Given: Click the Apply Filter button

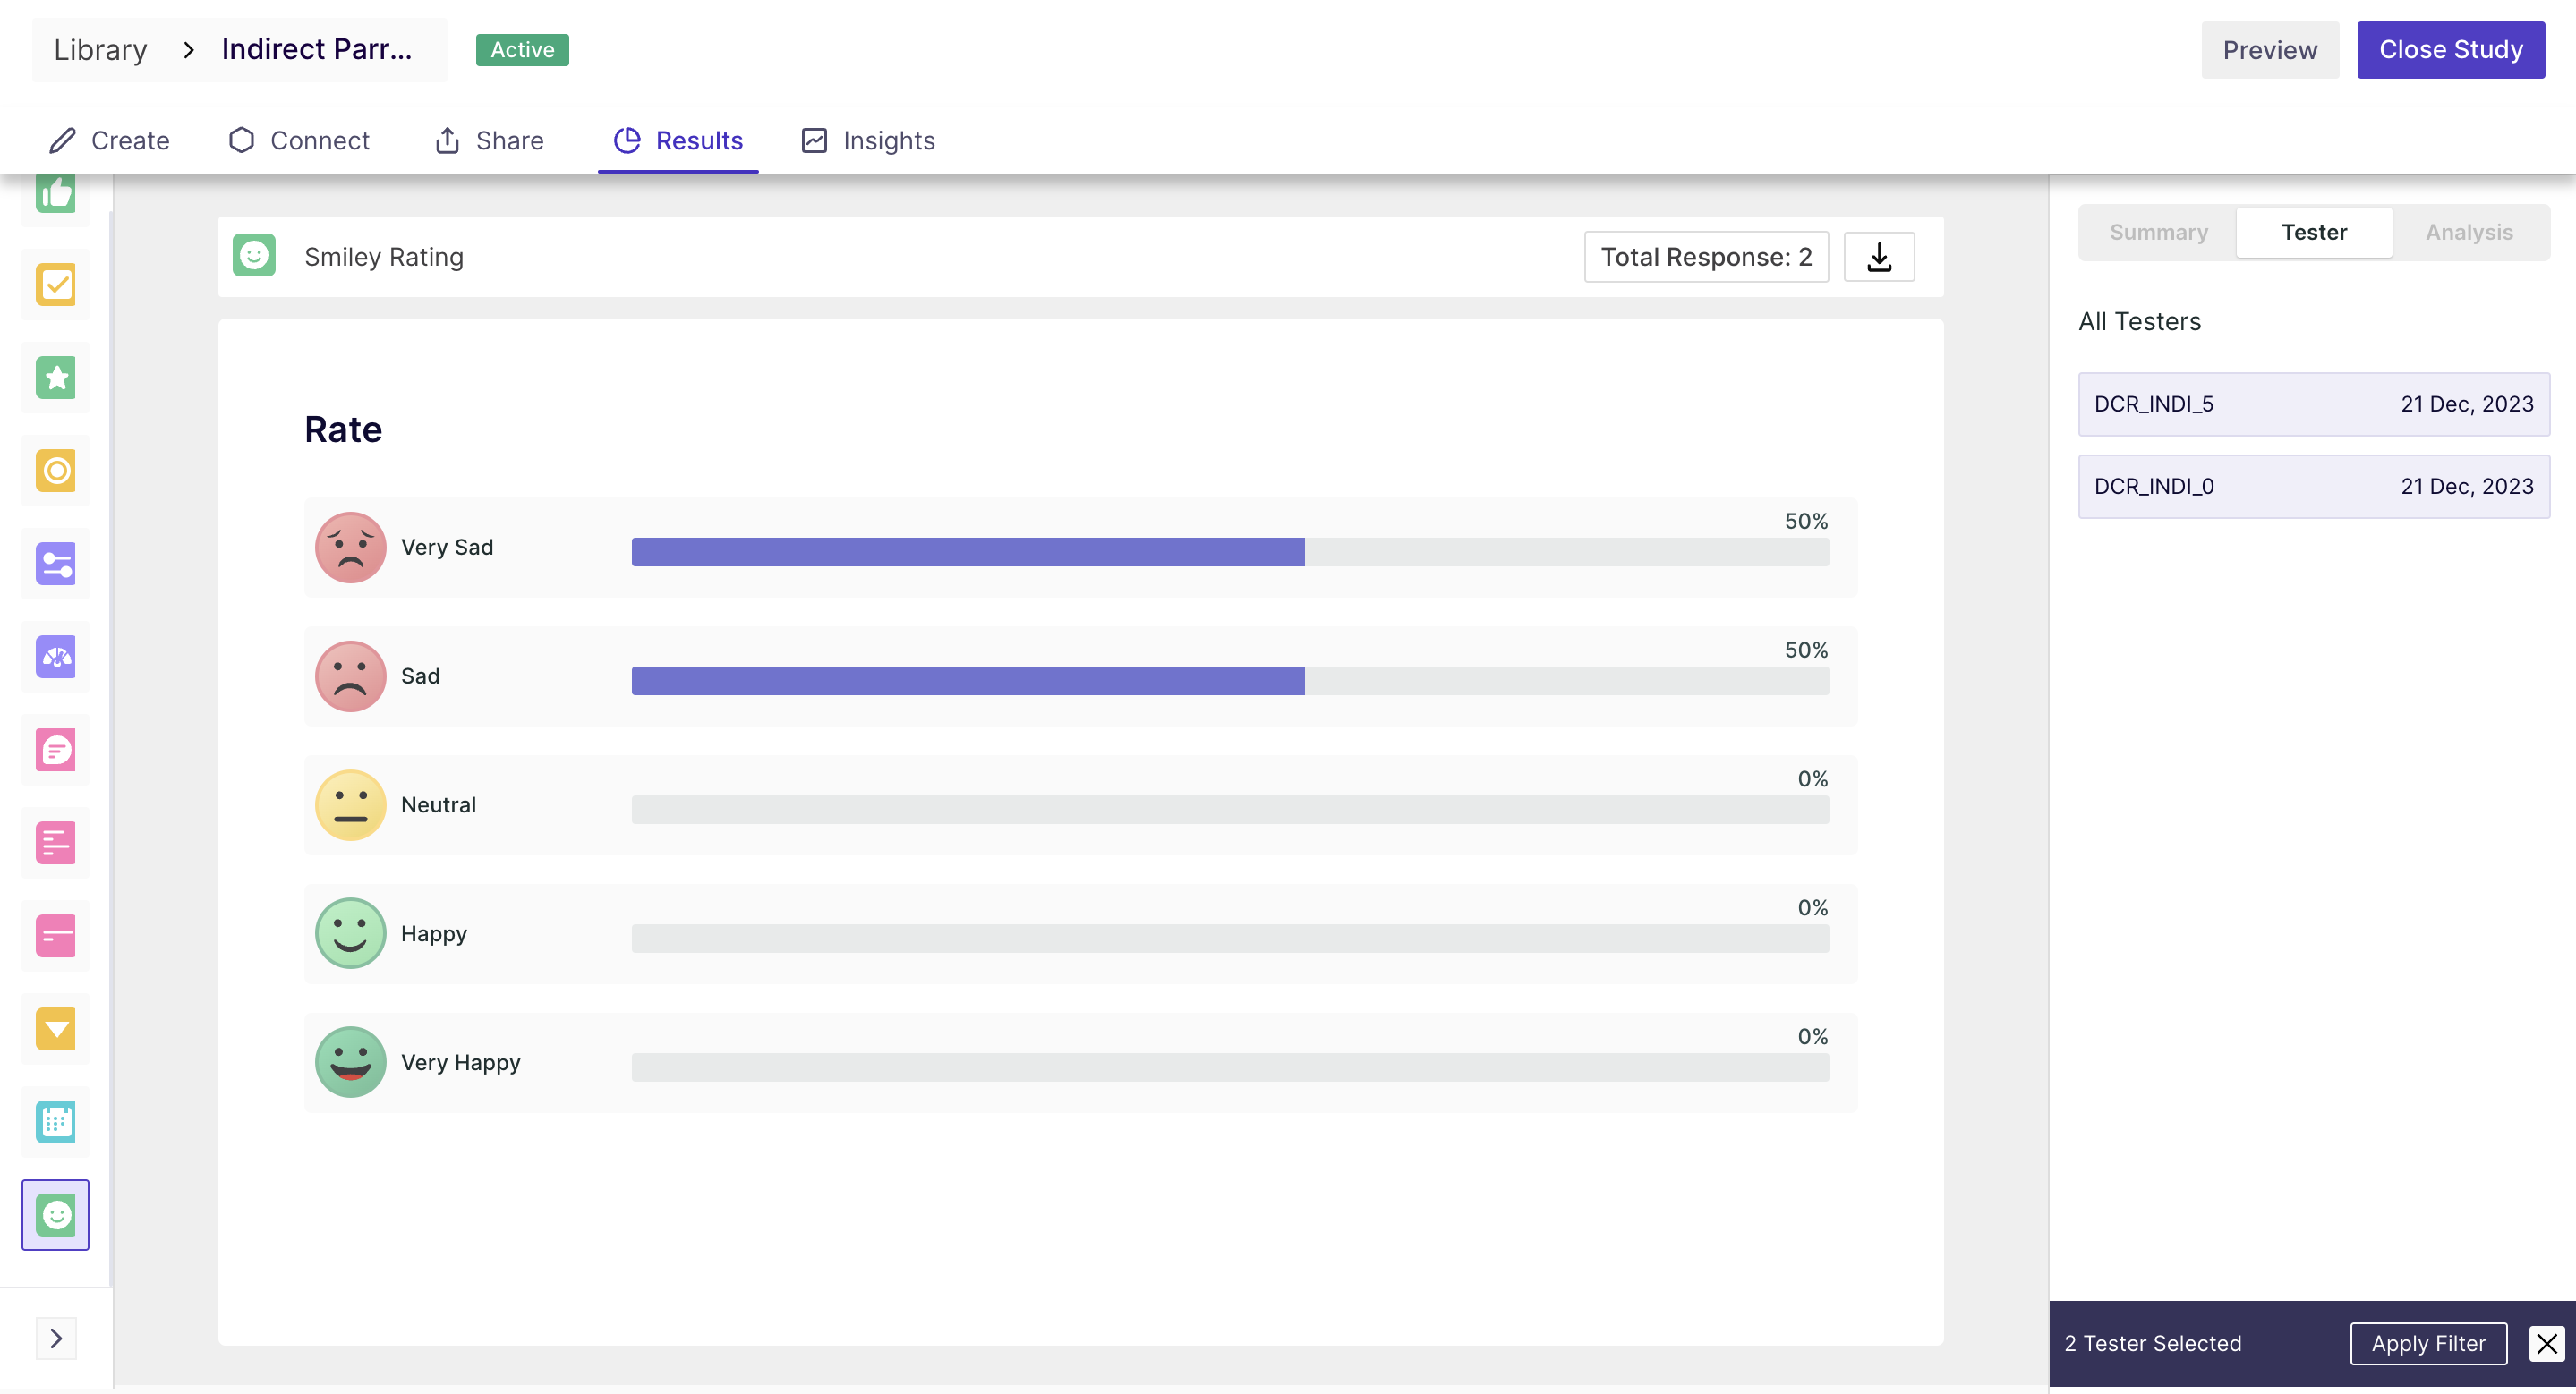Looking at the screenshot, I should tap(2428, 1343).
